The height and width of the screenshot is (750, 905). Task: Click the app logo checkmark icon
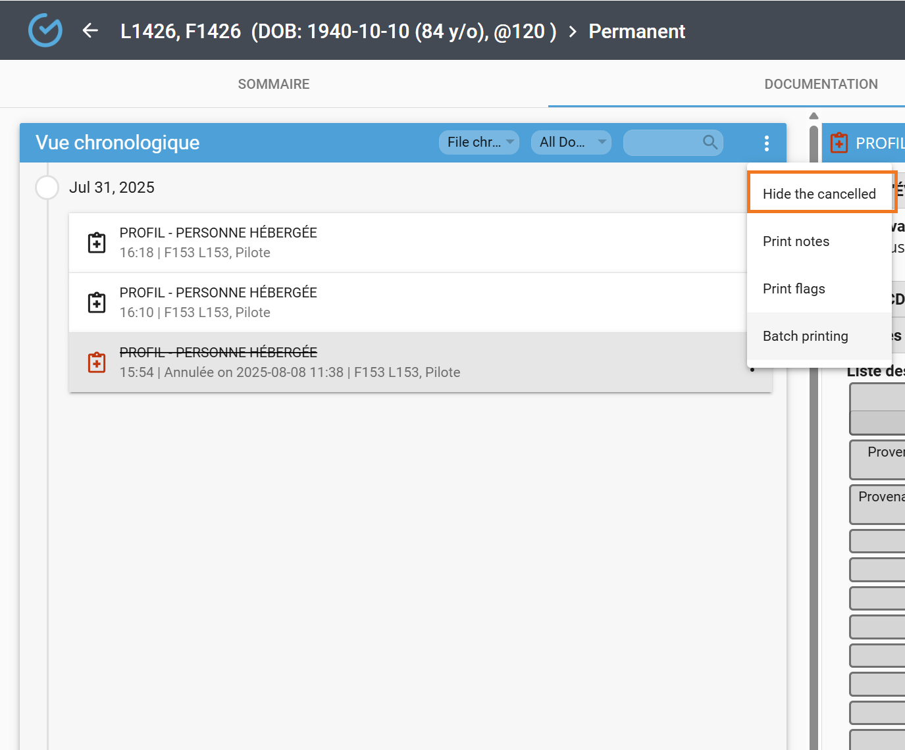pos(45,30)
